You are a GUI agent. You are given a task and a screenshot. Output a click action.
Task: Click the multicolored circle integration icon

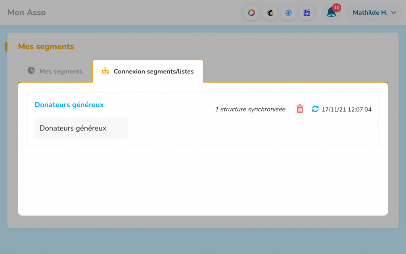coord(251,13)
